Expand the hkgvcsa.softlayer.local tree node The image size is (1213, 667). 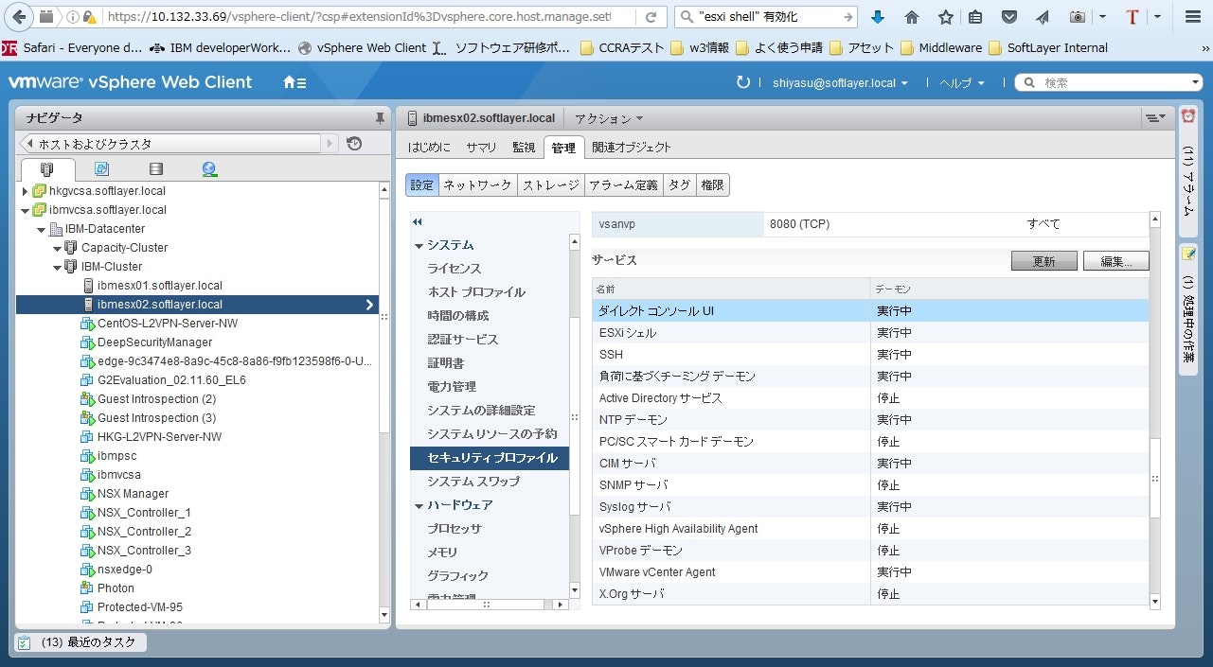click(x=25, y=191)
